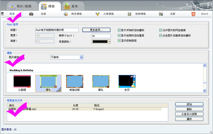This screenshot has height=134, width=213.
Task: Uncheck 影片开始时自动播放 checkbox
Action: (x=119, y=30)
